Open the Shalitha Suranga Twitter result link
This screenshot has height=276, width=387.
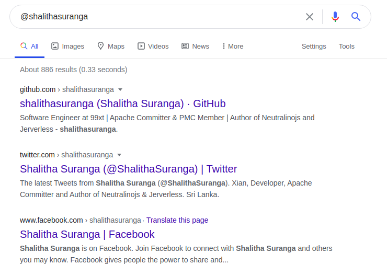coord(128,169)
